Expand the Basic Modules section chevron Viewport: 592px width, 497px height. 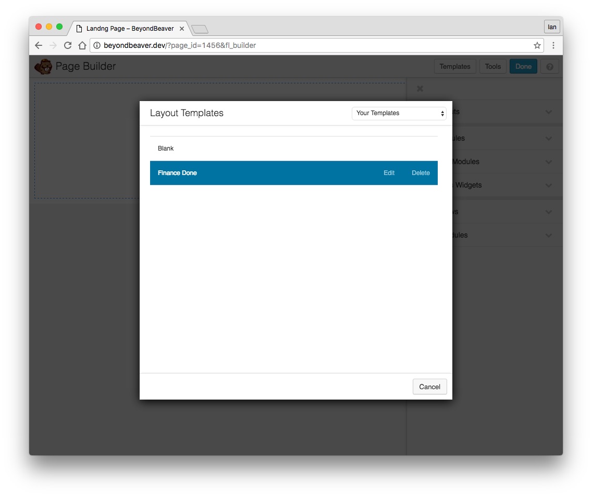(548, 139)
